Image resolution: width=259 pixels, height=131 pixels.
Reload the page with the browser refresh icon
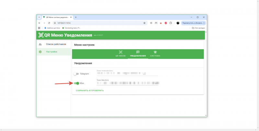coord(49,23)
